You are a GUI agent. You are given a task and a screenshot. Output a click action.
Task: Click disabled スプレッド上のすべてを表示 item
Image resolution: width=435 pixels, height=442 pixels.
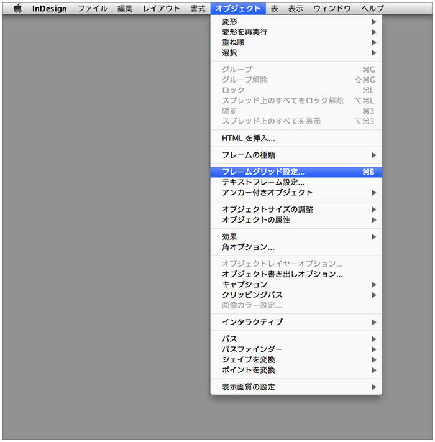(296, 121)
